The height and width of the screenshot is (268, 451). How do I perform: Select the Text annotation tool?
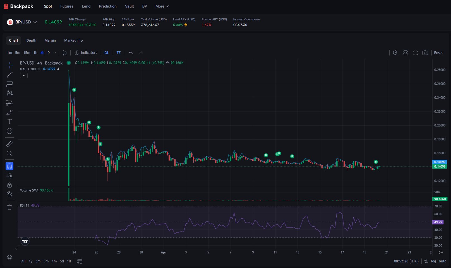coord(9,121)
